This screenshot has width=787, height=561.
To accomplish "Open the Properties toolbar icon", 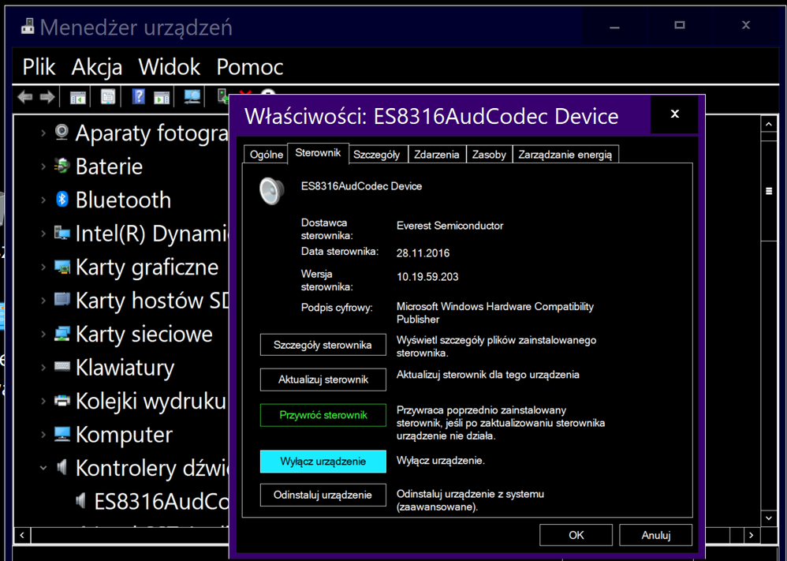I will pos(108,96).
